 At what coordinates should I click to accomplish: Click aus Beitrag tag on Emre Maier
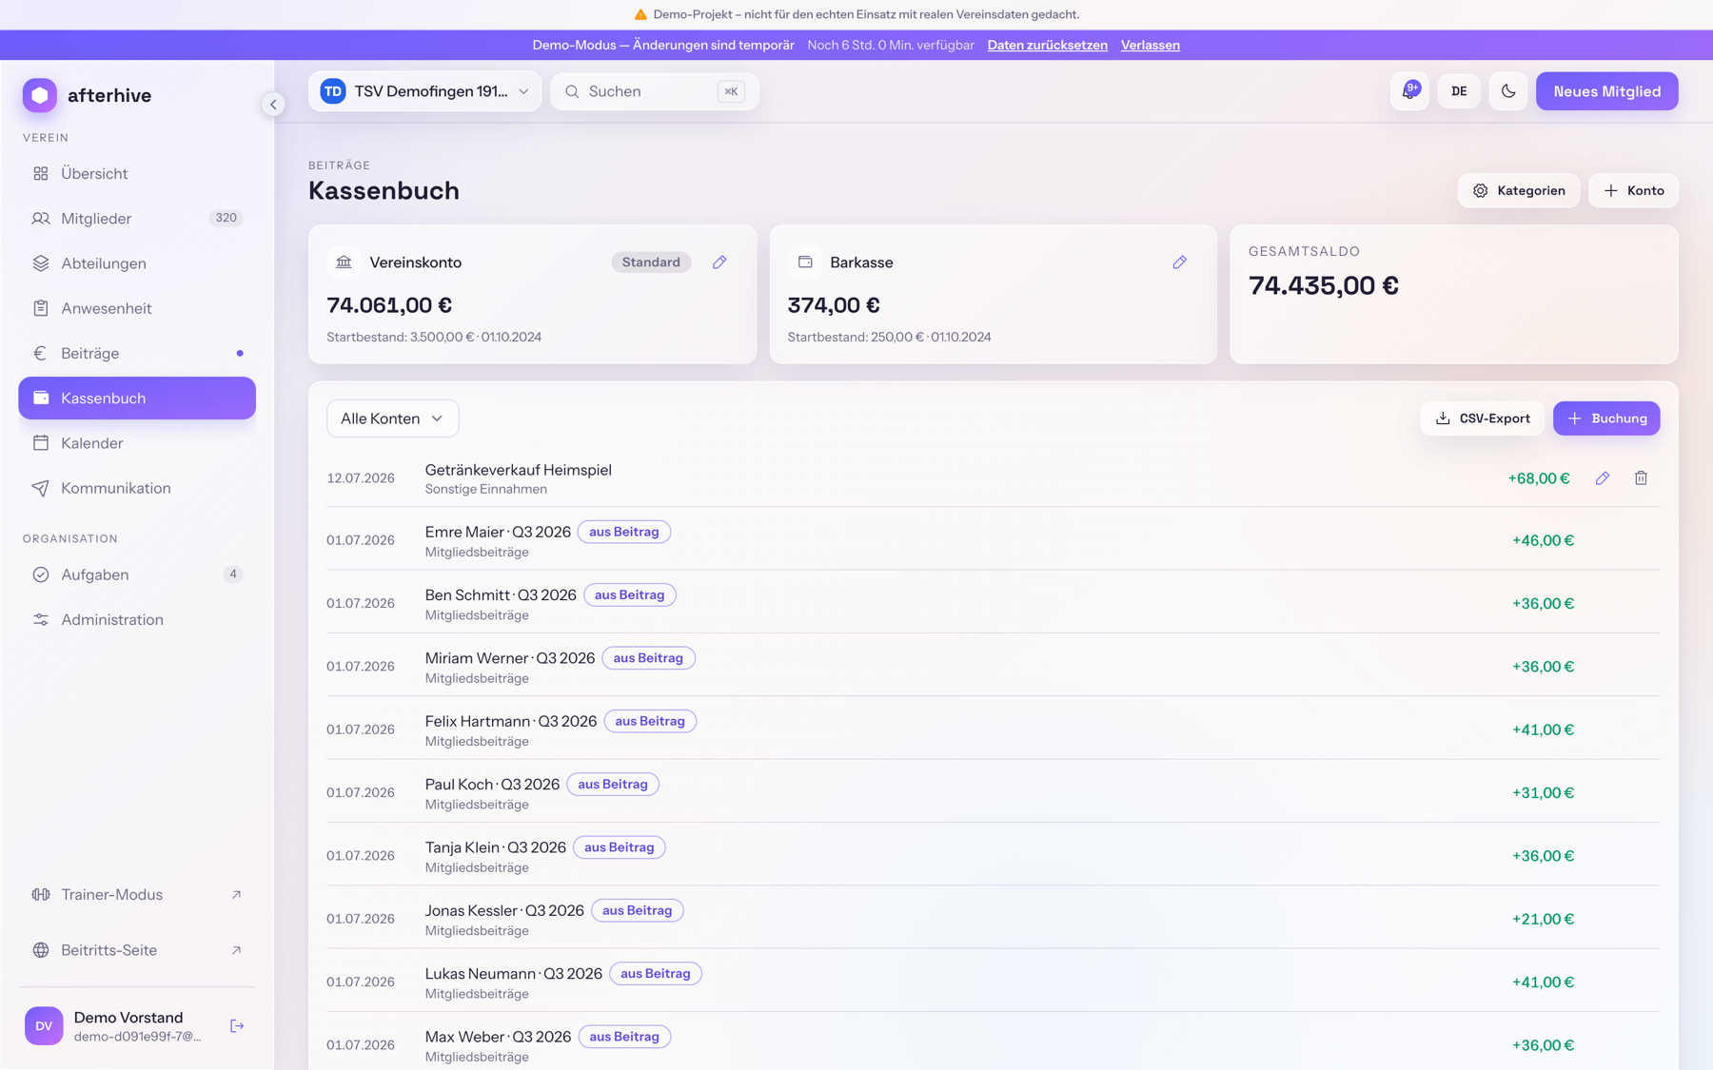[623, 532]
